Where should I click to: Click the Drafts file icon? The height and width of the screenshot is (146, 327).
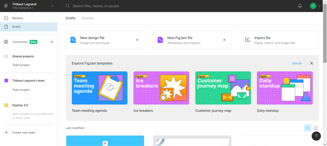point(6,27)
